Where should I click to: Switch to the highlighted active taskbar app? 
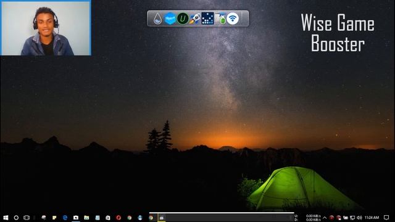[162, 218]
